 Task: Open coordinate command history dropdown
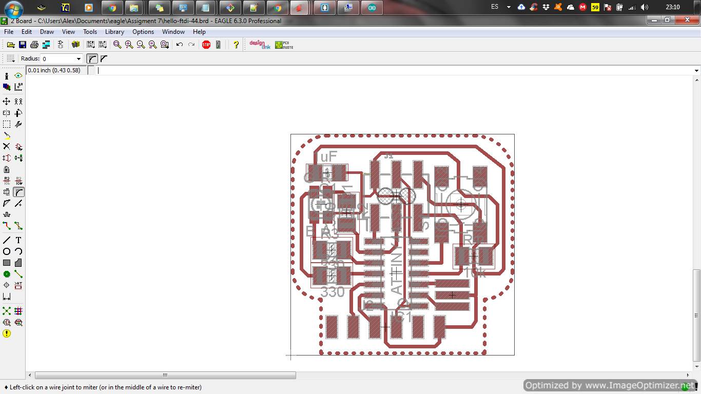pyautogui.click(x=696, y=70)
